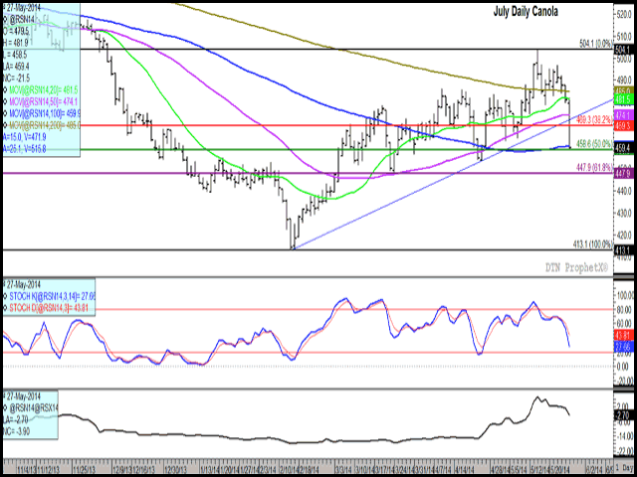Click the purple 474.1 price axis tag
The width and height of the screenshot is (637, 477).
pyautogui.click(x=623, y=115)
